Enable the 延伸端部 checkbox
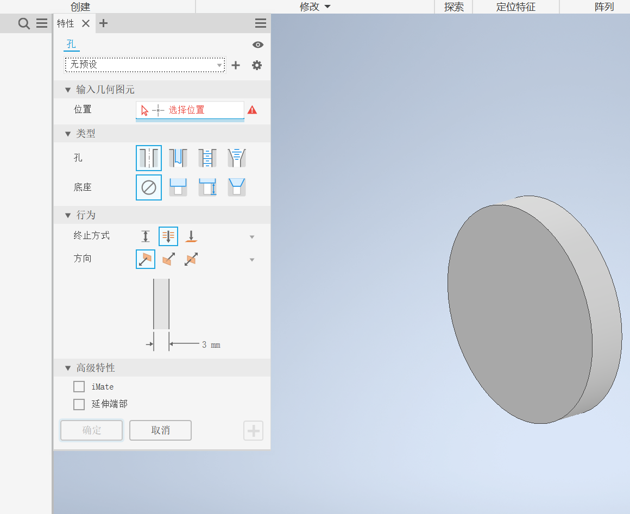 click(79, 404)
